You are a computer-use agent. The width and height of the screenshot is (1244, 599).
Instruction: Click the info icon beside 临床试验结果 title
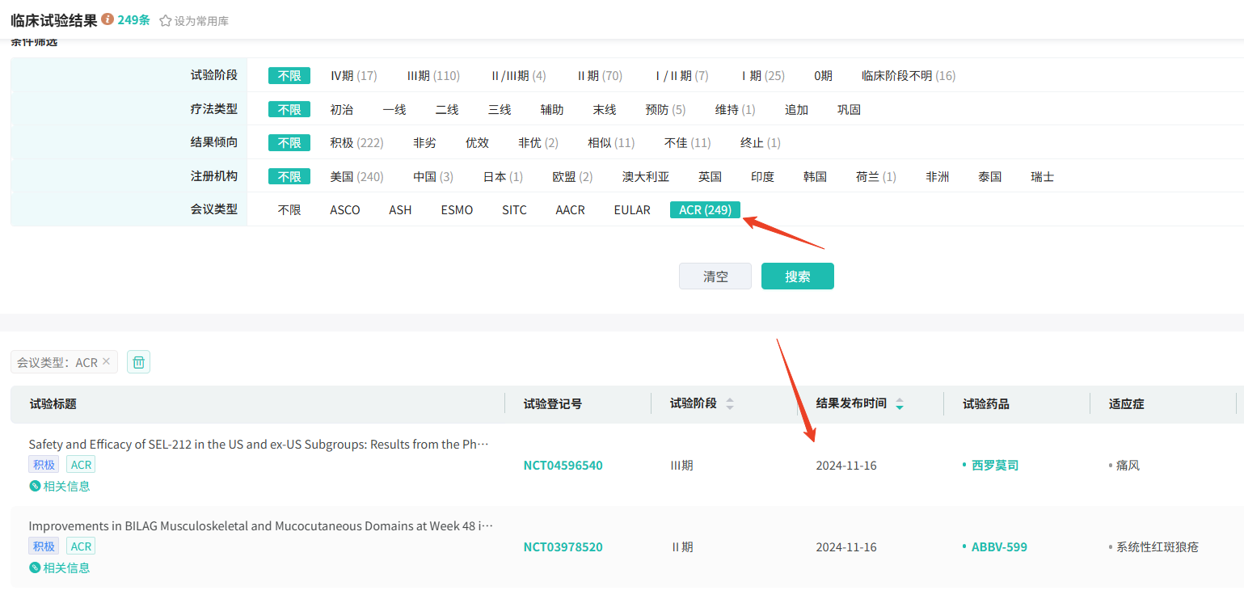(108, 19)
